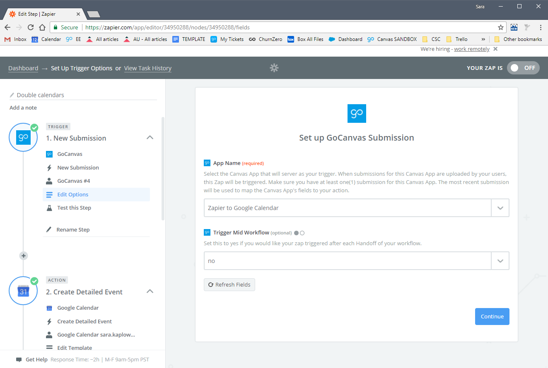Turn the Zap on with the OFF toggle
The height and width of the screenshot is (368, 548).
[523, 68]
